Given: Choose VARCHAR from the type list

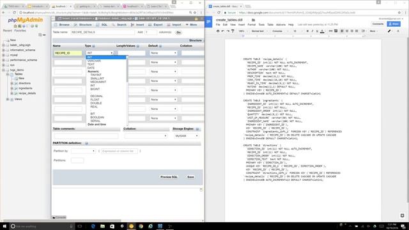Looking at the screenshot, I should tap(94, 61).
